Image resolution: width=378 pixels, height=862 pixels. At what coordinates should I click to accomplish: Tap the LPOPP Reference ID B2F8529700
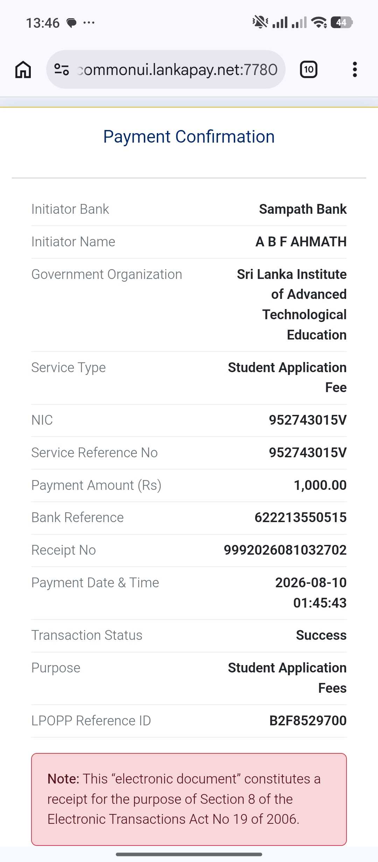(308, 721)
